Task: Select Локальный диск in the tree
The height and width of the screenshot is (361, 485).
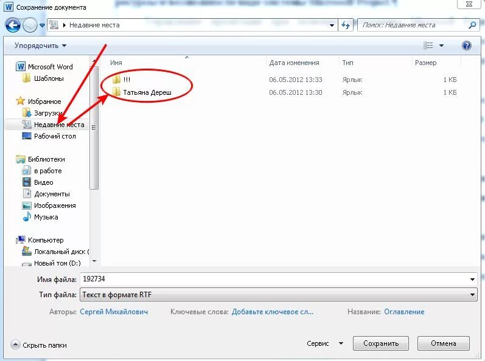Action: pos(61,252)
